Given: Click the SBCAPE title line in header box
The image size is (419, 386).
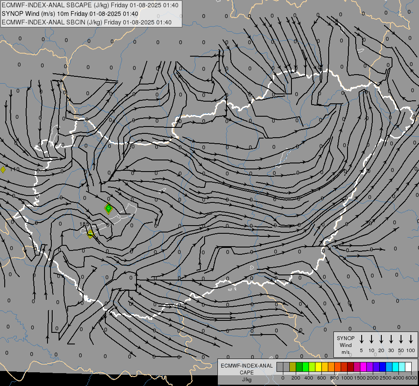Looking at the screenshot, I should click(90, 5).
